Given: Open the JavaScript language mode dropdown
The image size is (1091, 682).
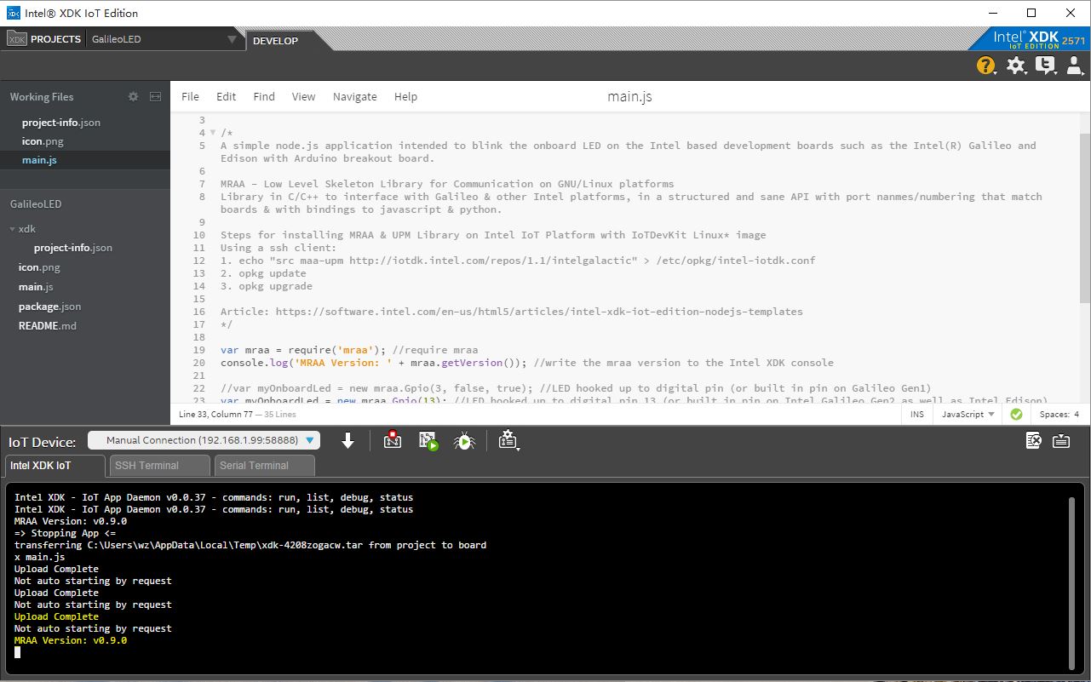Looking at the screenshot, I should click(968, 415).
